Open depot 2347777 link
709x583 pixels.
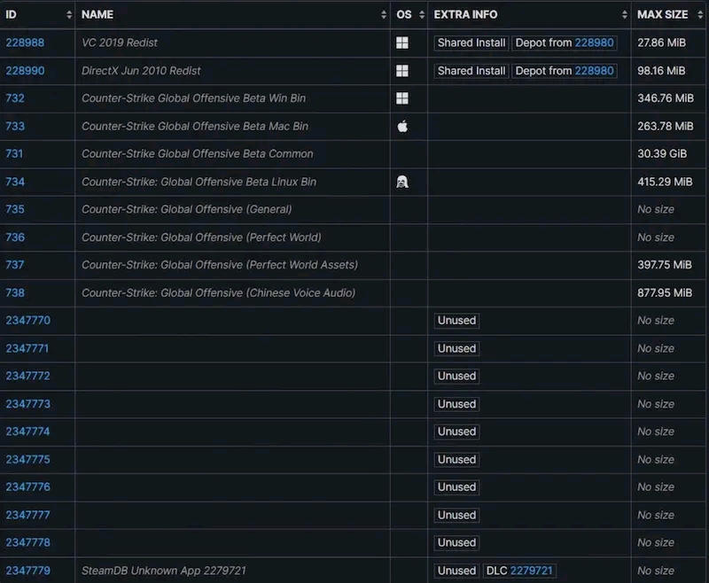[28, 516]
